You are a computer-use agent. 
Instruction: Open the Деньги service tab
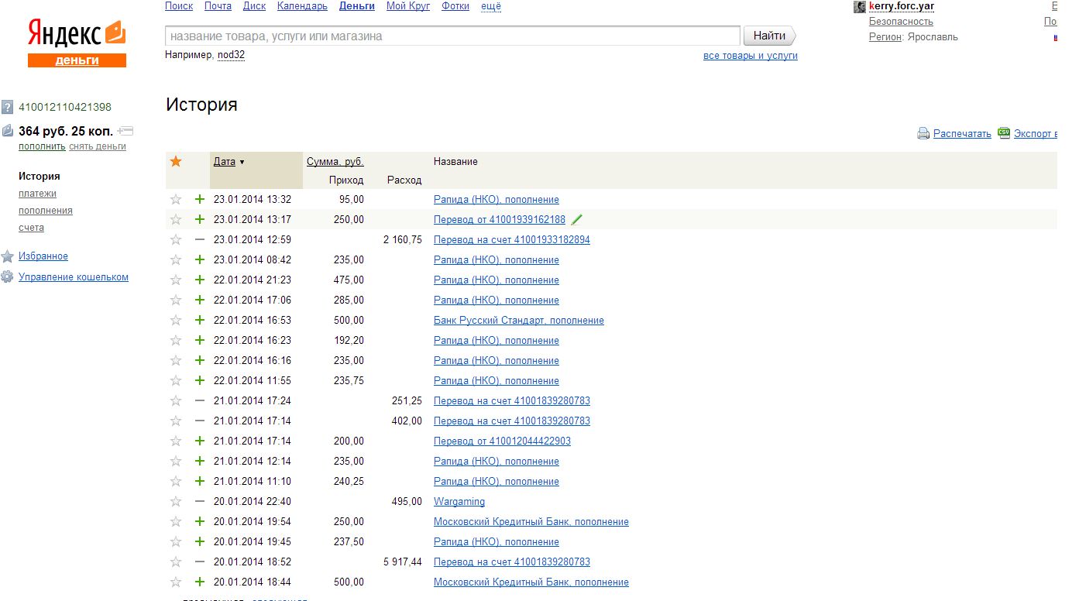(357, 6)
